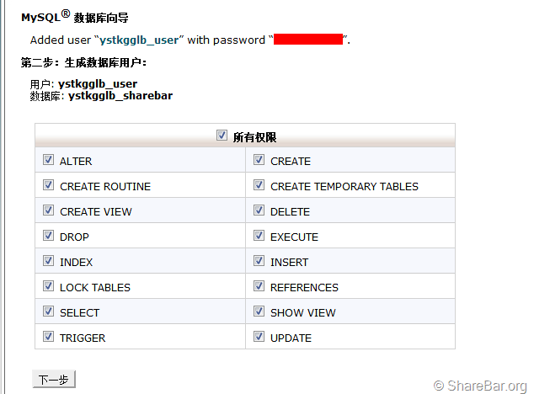534x394 pixels.
Task: Toggle CREATE TEMPORARY TABLES checkbox
Action: pos(259,185)
